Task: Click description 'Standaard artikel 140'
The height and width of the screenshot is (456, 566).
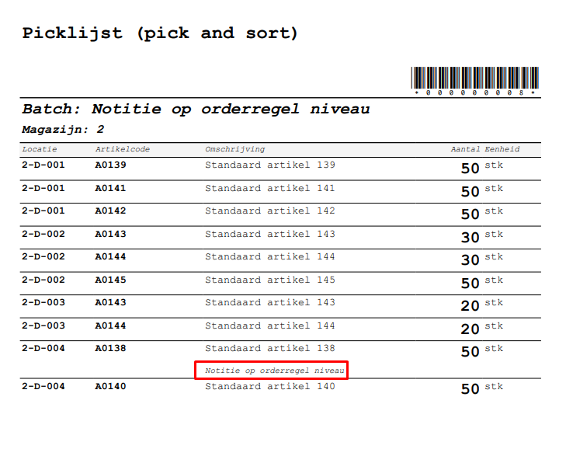Action: pyautogui.click(x=270, y=386)
